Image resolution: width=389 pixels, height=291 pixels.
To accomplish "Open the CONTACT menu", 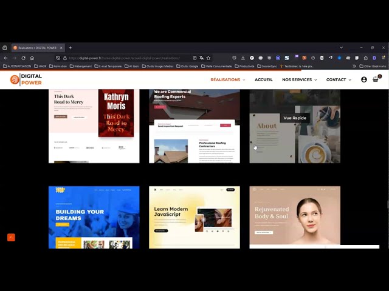I will pos(339,79).
